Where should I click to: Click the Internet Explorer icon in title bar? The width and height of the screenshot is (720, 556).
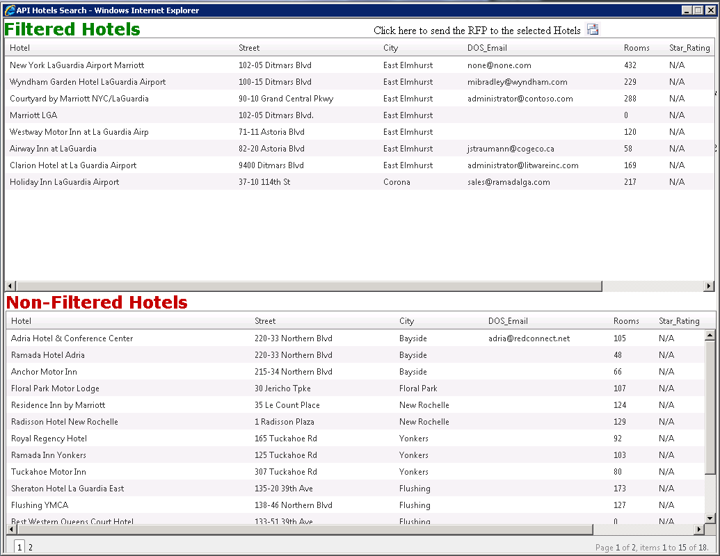click(x=9, y=10)
